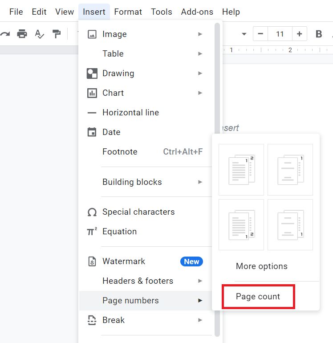Toggle bold formatting button

tap(319, 34)
